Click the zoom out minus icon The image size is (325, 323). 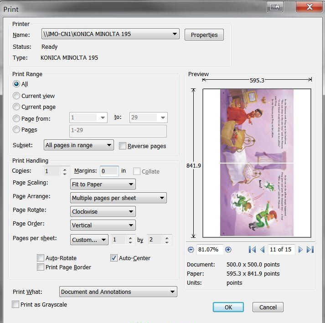coord(191,250)
